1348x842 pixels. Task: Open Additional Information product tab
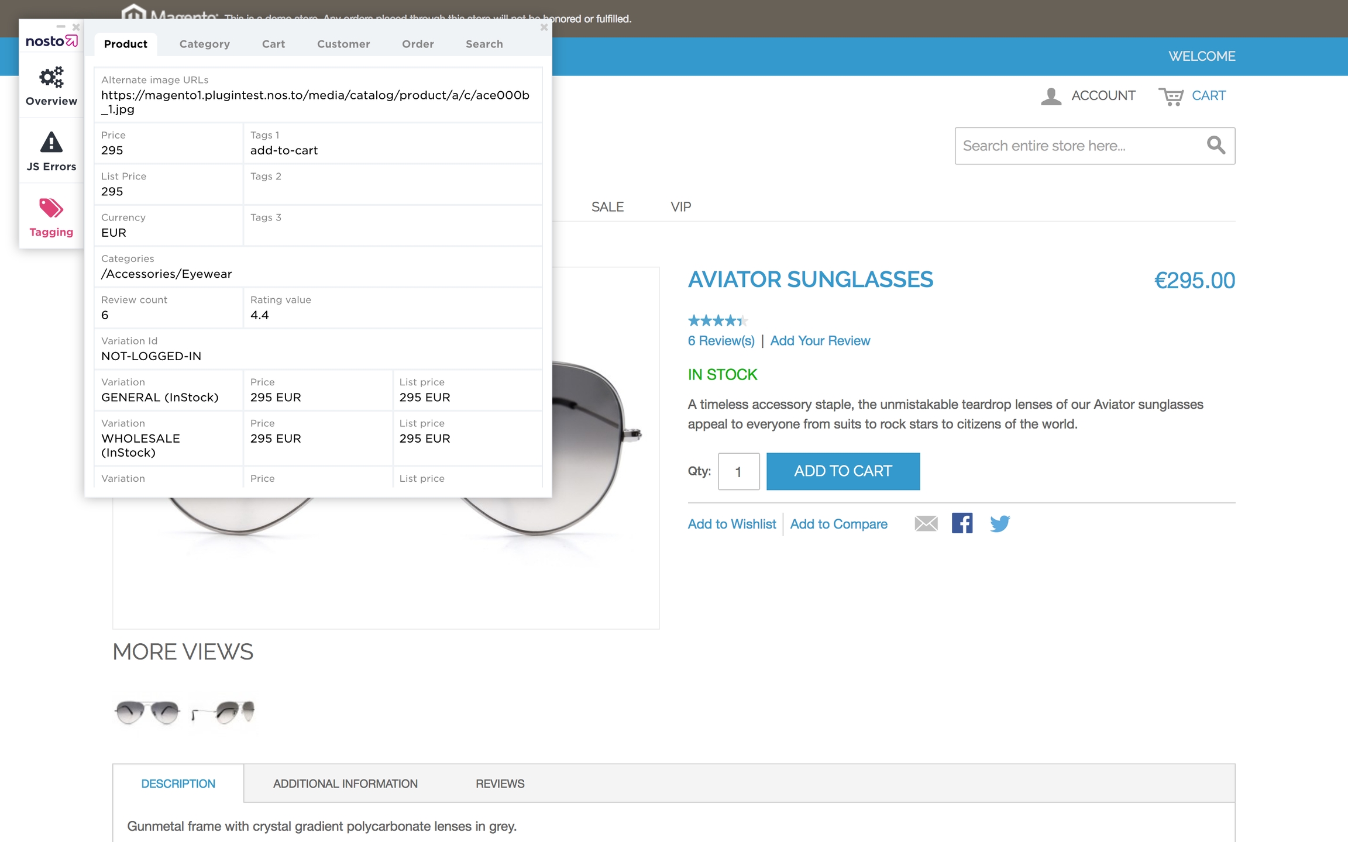pyautogui.click(x=345, y=784)
